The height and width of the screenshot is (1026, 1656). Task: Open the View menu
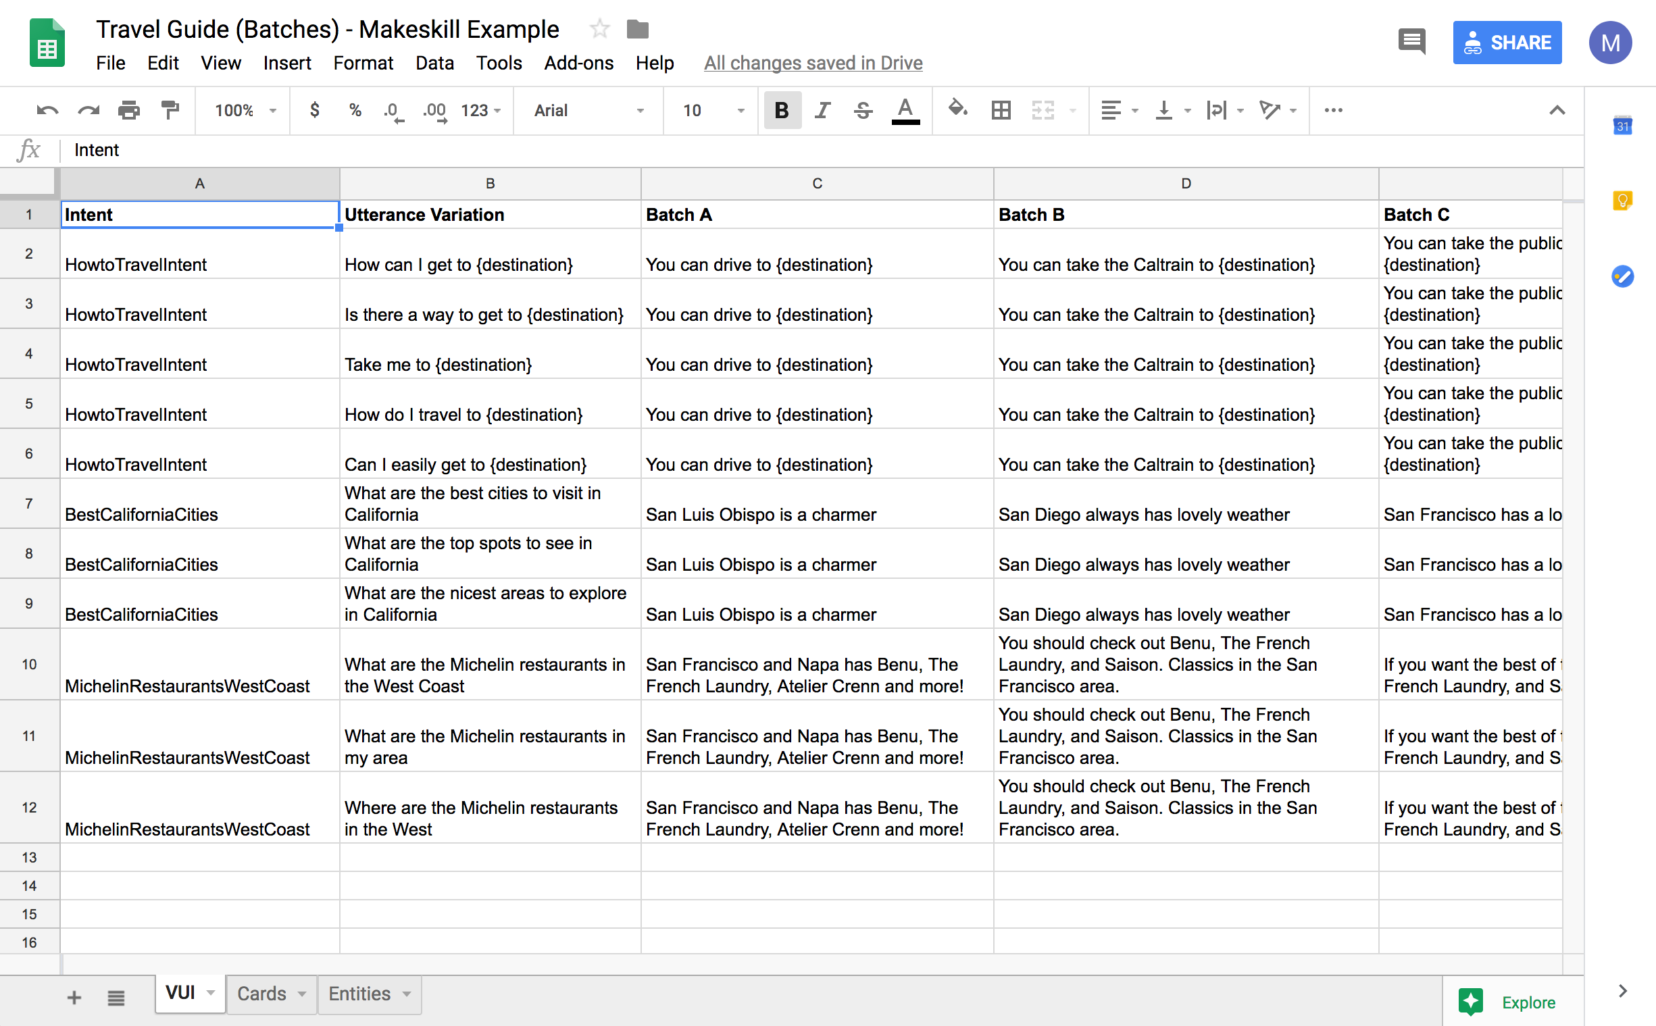tap(220, 63)
